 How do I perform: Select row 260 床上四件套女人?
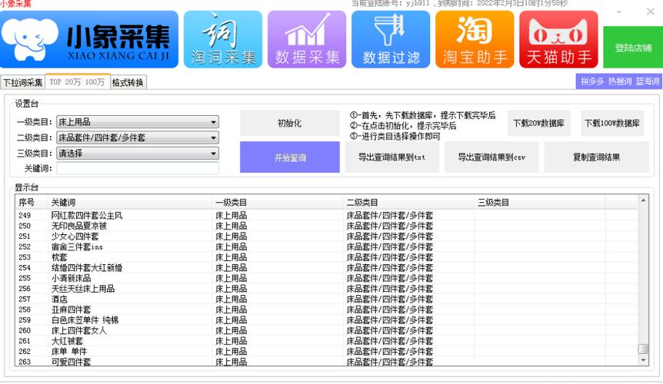click(326, 330)
